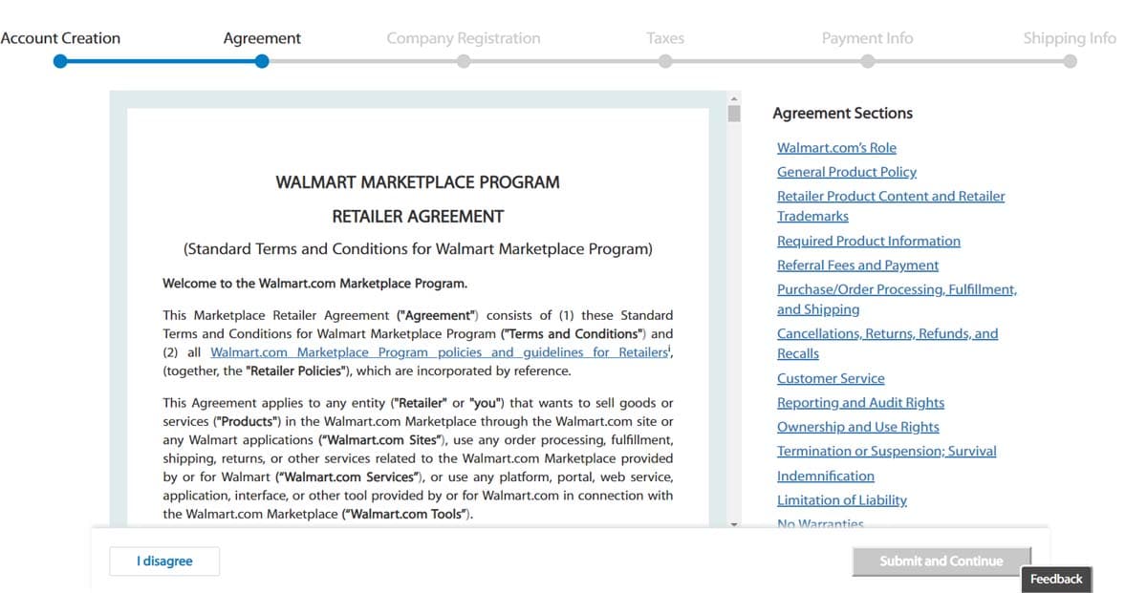Jump to General Product Policy section

(846, 172)
